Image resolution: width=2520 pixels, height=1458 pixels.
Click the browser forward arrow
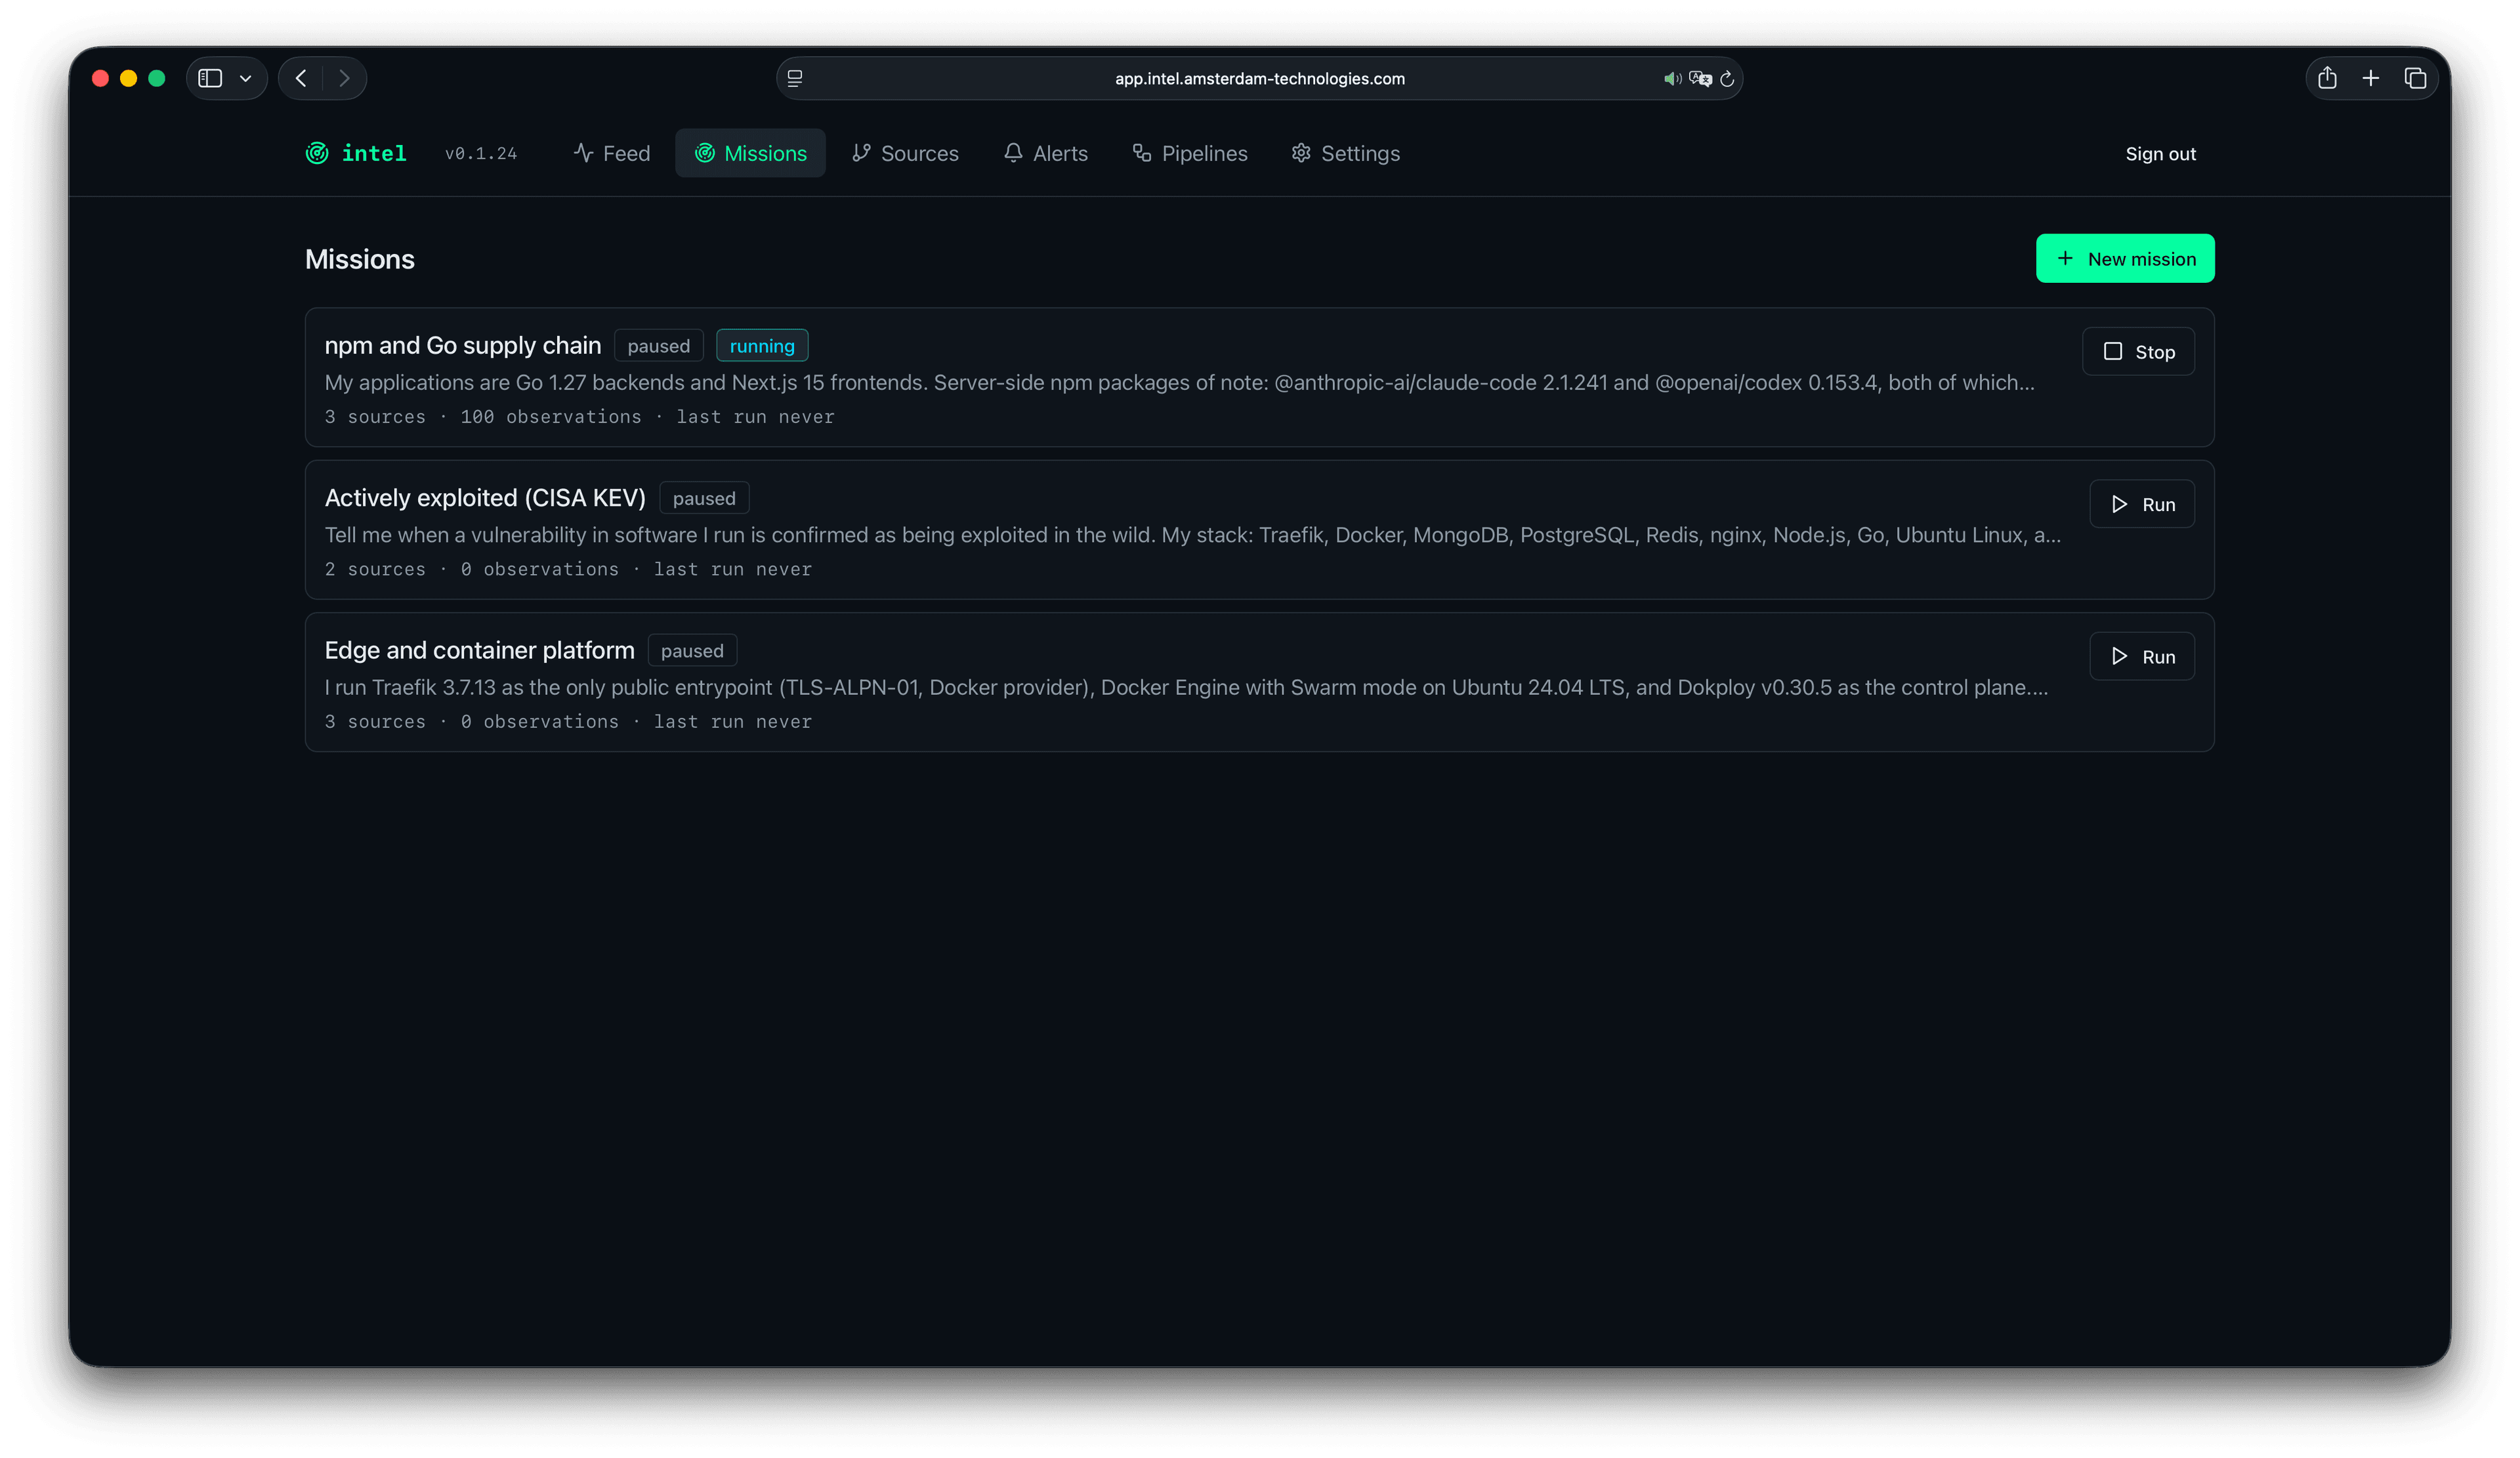pyautogui.click(x=344, y=78)
